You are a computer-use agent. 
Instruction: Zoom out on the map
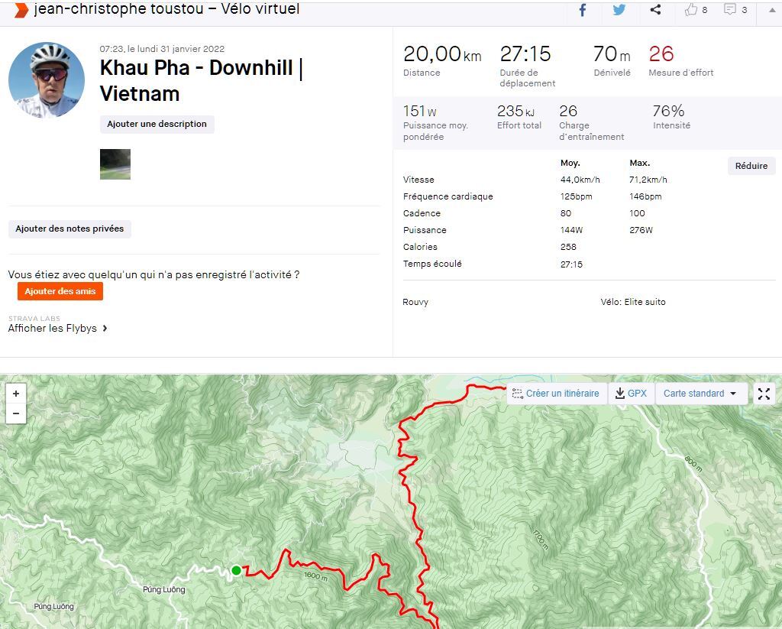[x=16, y=413]
